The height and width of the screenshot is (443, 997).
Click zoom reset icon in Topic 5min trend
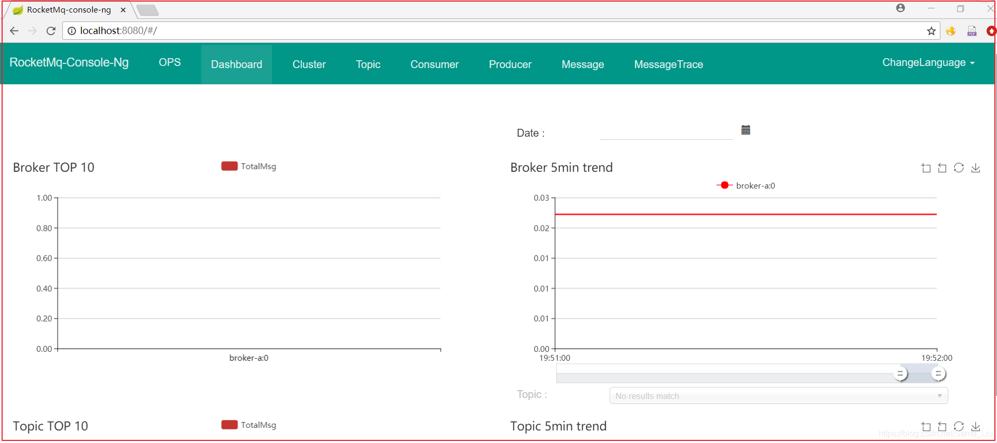942,427
